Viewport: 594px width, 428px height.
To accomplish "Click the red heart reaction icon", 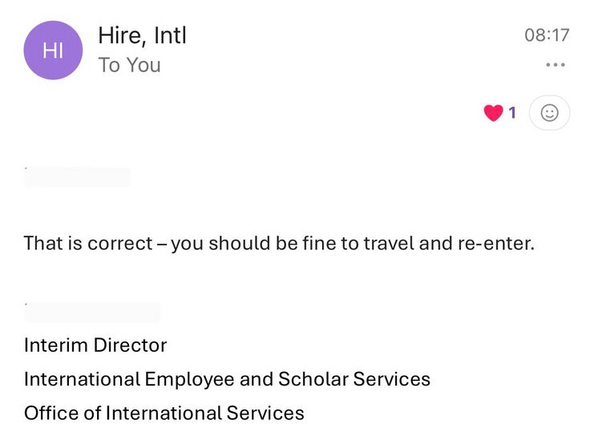I will [x=493, y=113].
